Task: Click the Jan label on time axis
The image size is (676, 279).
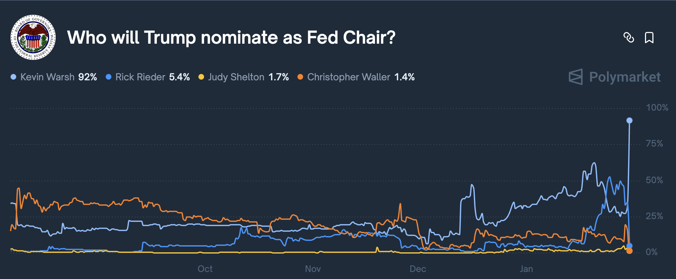Action: point(526,269)
